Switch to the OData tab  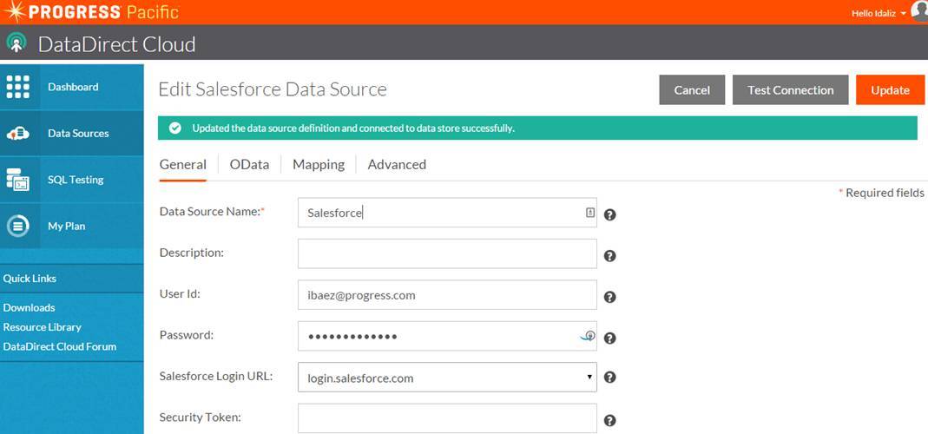[x=249, y=165]
